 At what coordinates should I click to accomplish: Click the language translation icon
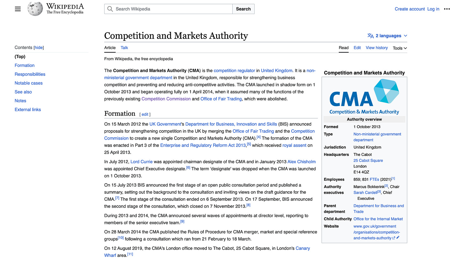click(x=370, y=36)
